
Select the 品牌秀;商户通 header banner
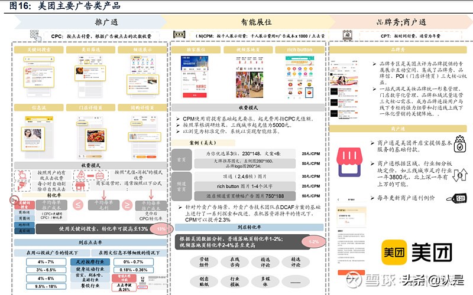(x=401, y=22)
